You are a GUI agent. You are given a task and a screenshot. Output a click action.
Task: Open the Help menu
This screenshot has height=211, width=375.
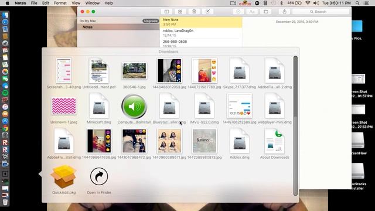[x=108, y=3]
